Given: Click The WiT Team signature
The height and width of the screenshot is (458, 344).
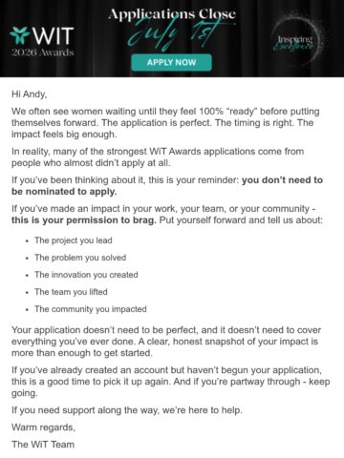Looking at the screenshot, I should point(43,445).
